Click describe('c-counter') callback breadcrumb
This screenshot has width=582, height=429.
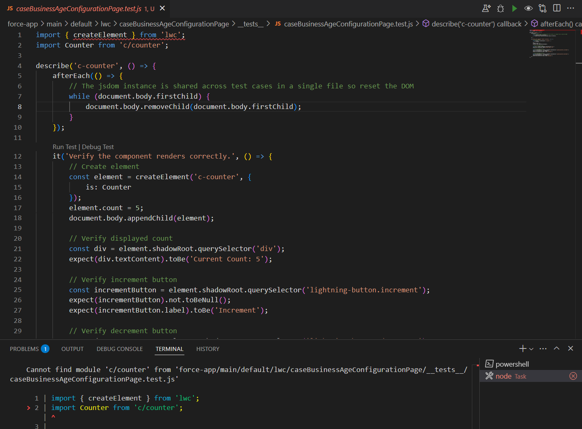(x=476, y=24)
